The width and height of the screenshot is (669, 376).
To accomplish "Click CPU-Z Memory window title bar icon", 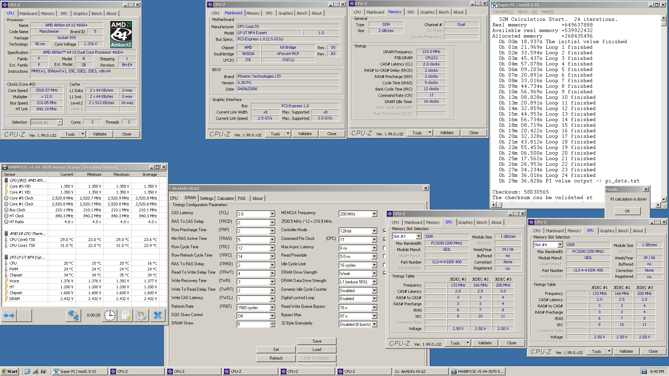I will pos(352,3).
